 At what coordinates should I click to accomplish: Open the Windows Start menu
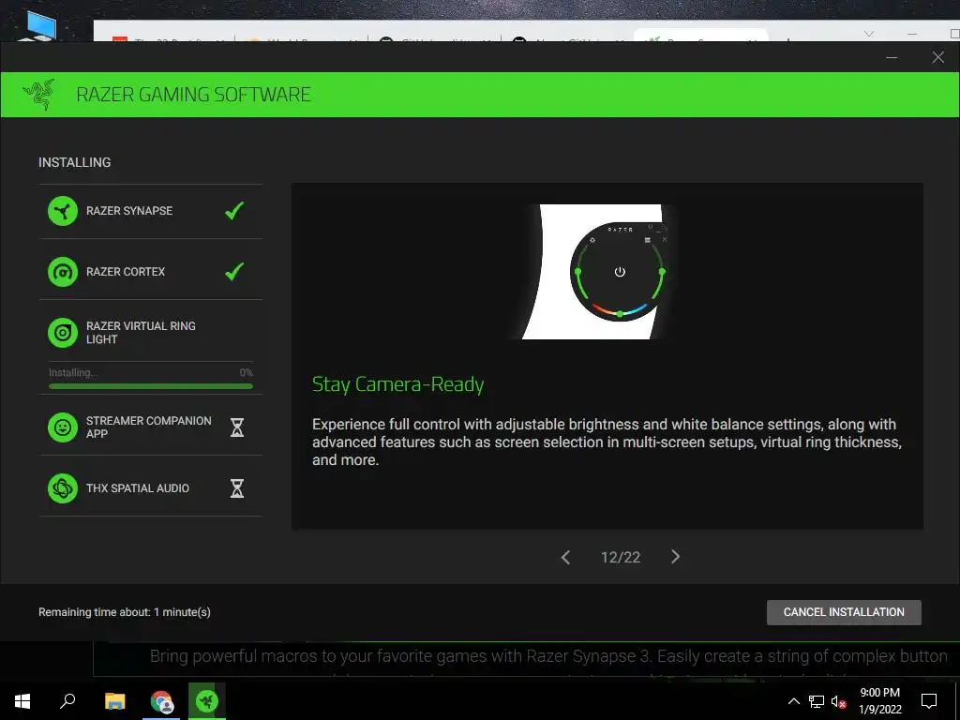pos(22,701)
